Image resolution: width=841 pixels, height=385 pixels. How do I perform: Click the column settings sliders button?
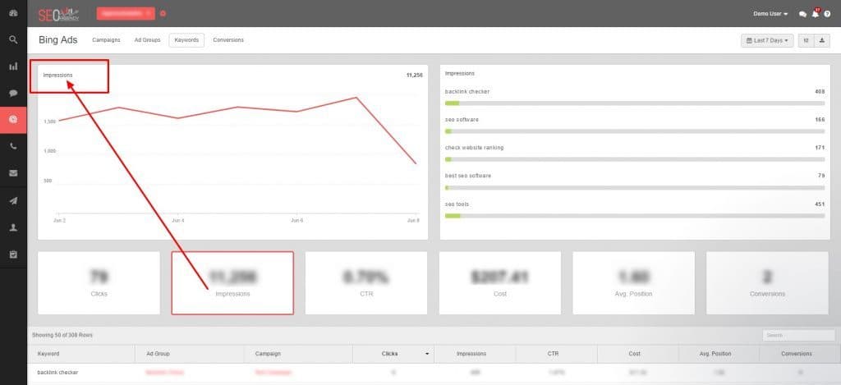[806, 41]
